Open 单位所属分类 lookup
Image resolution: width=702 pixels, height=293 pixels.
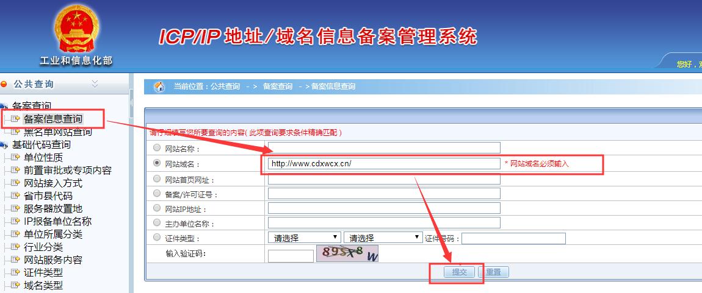coord(53,234)
